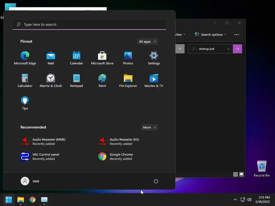Click the Windows Start button on taskbar
This screenshot has width=275, height=206.
[9, 200]
